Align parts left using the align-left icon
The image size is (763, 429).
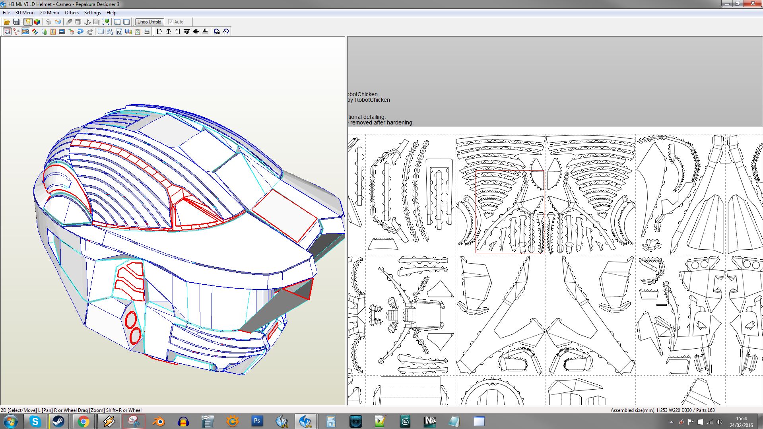[159, 31]
